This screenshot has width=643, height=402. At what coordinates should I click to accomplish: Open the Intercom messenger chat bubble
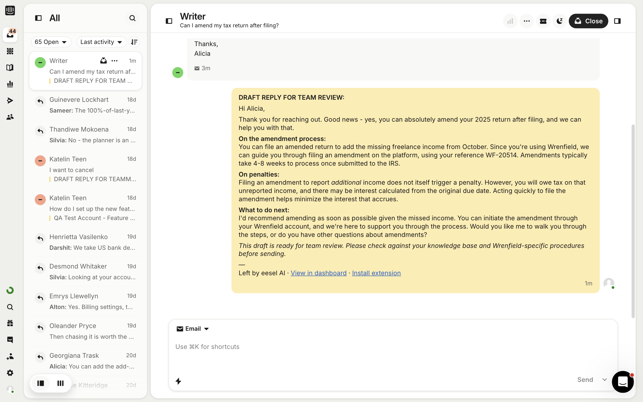[623, 382]
